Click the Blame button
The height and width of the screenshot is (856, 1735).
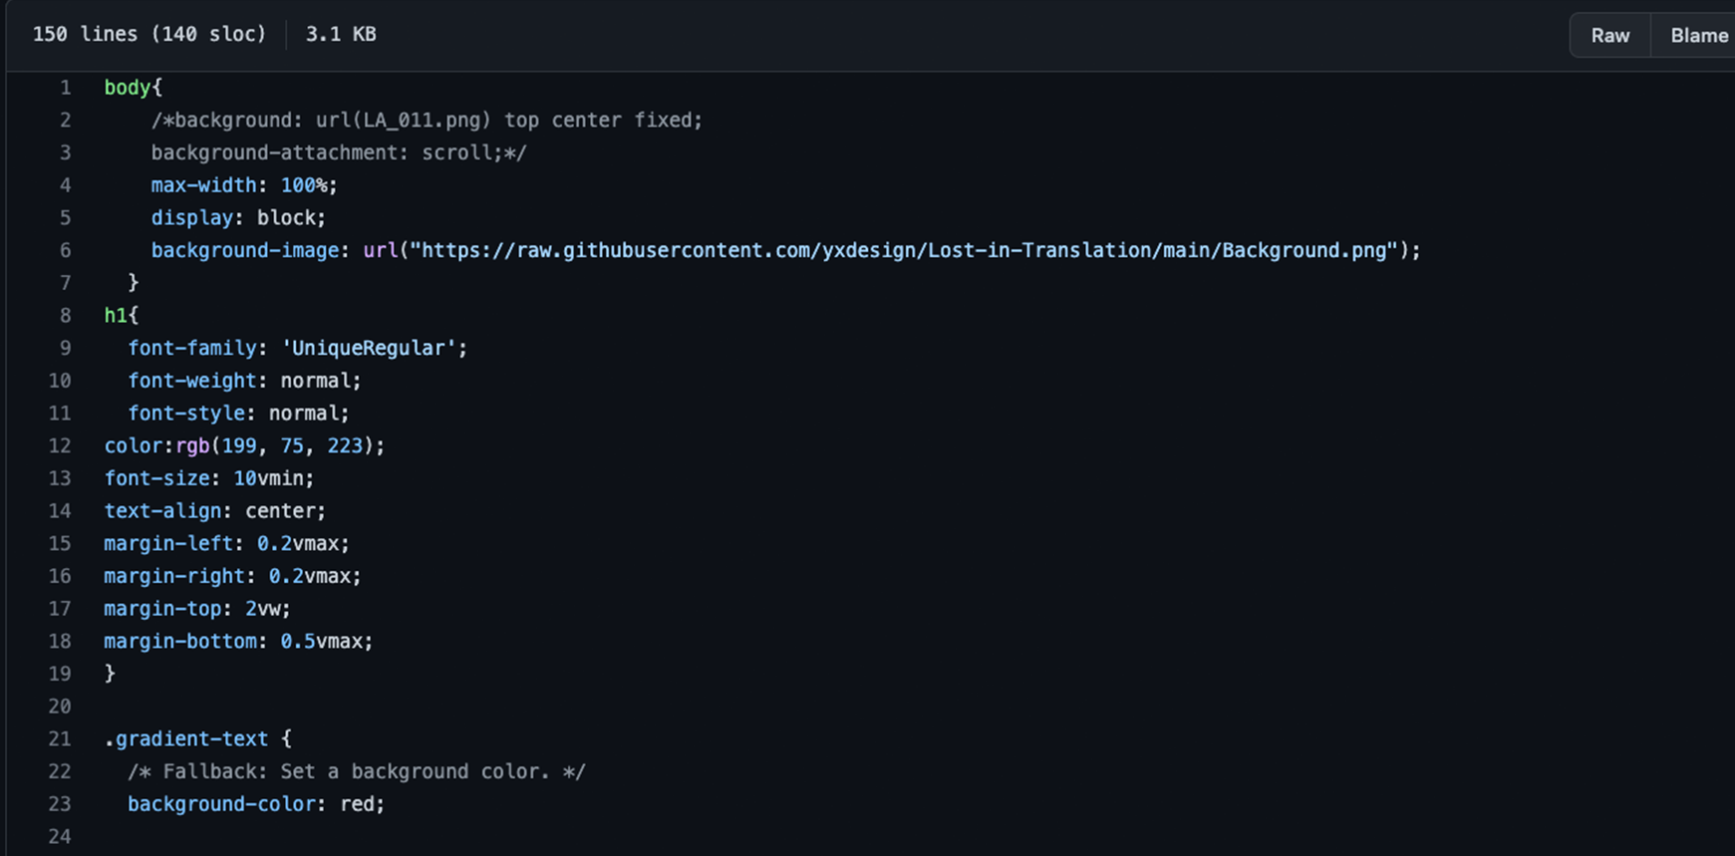coord(1698,36)
